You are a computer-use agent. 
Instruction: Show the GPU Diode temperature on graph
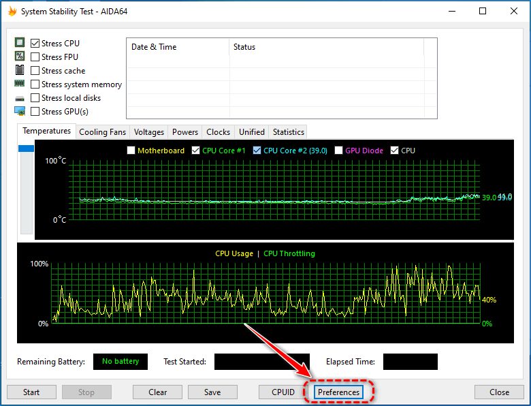click(x=338, y=150)
